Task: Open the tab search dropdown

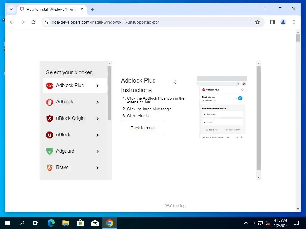Action: tap(11, 9)
